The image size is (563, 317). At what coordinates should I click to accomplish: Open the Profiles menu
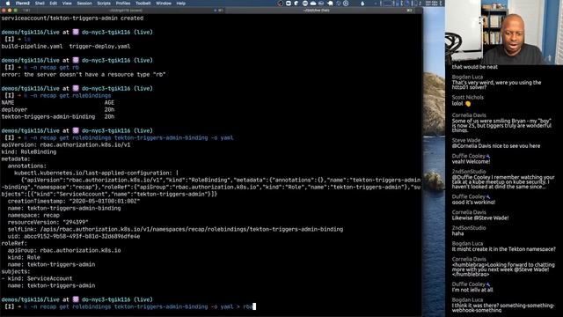(123, 4)
